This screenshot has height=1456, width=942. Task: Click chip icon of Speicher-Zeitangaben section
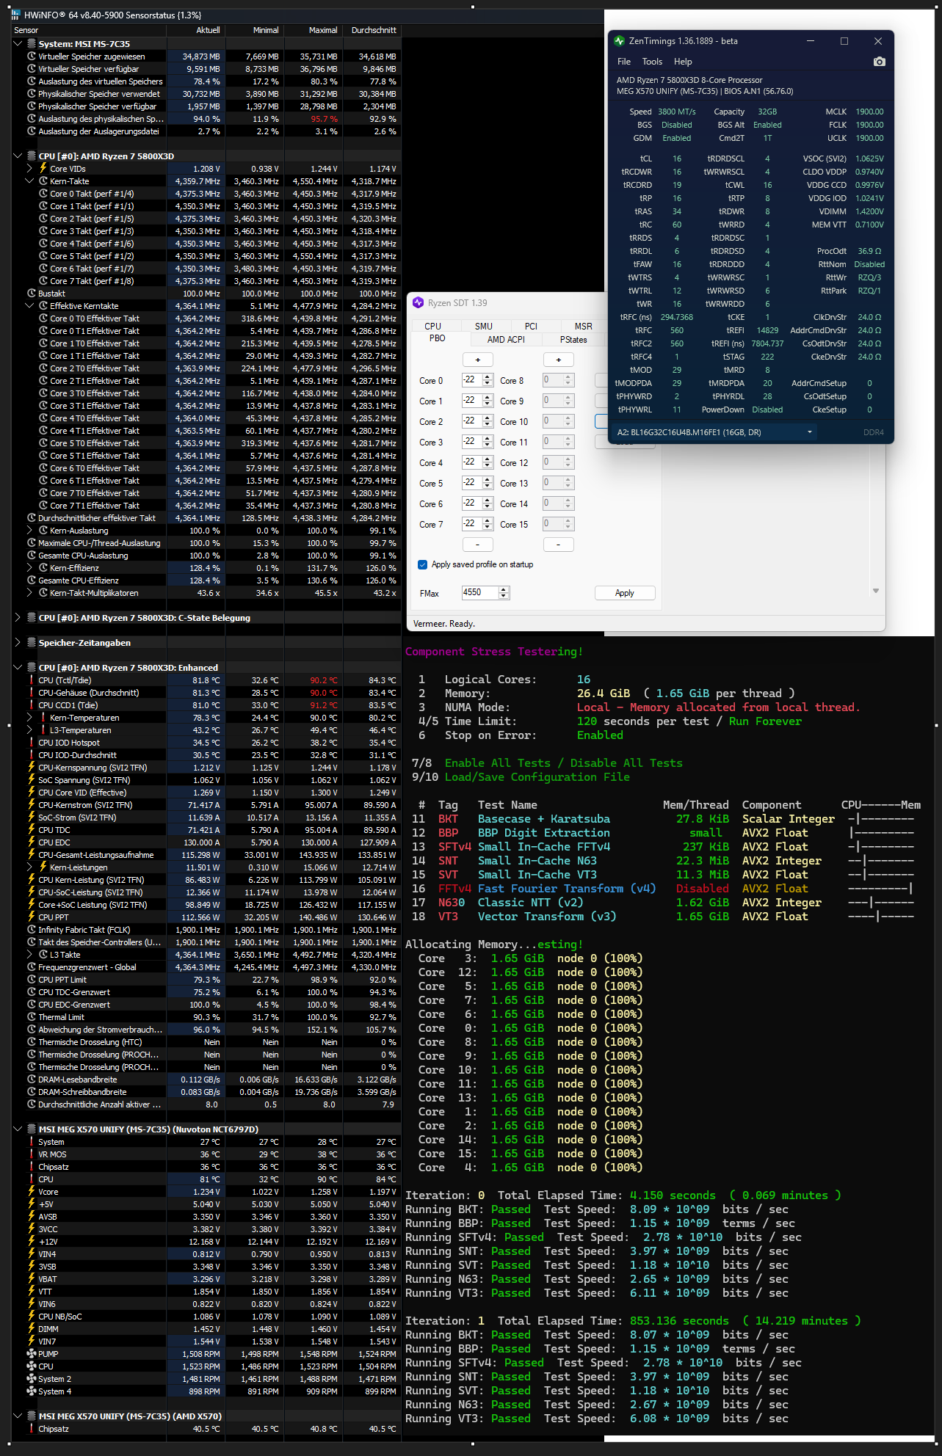32,643
